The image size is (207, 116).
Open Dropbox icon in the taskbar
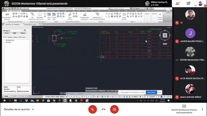point(27,101)
